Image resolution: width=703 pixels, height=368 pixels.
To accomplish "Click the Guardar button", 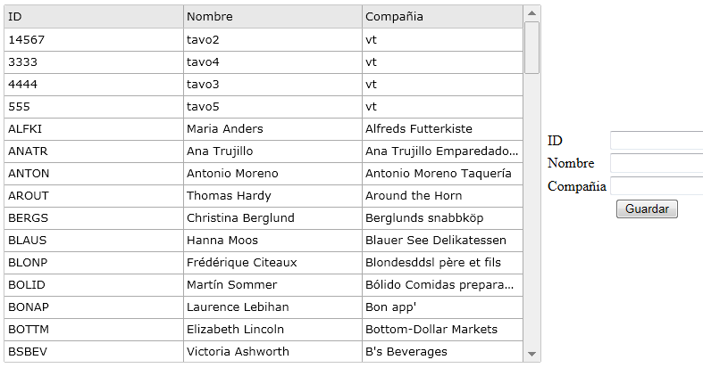I will (647, 209).
